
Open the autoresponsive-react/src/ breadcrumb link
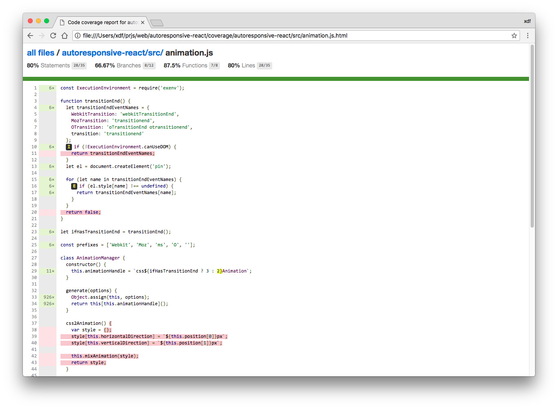[112, 53]
